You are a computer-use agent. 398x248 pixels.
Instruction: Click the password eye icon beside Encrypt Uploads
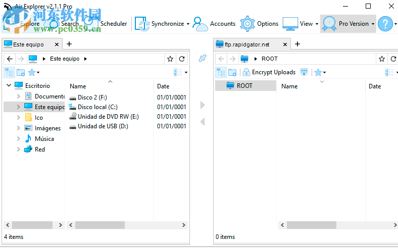click(x=304, y=72)
